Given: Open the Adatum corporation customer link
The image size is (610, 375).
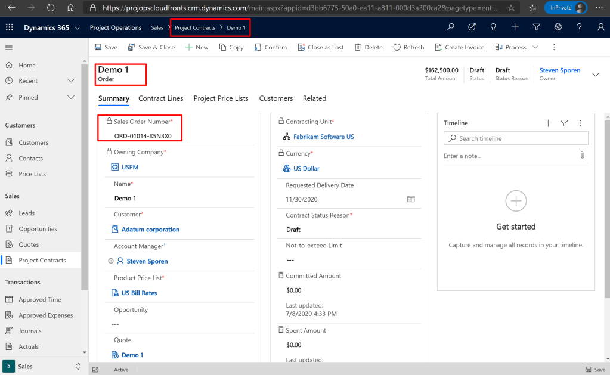Looking at the screenshot, I should (x=150, y=230).
